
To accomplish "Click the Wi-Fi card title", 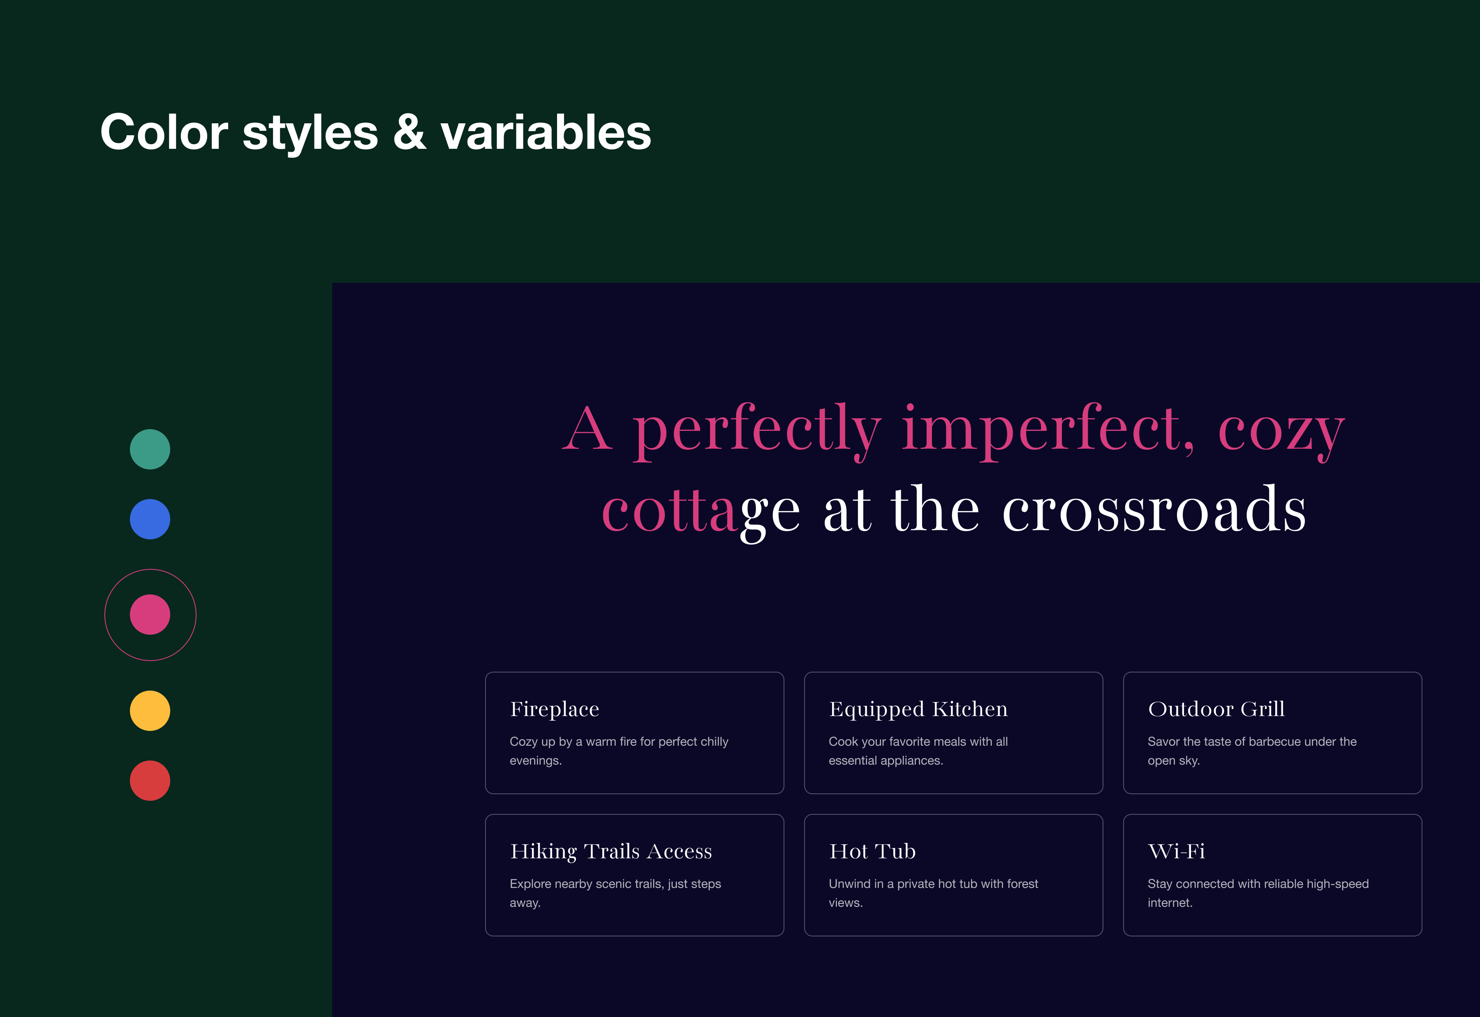I will (x=1176, y=851).
